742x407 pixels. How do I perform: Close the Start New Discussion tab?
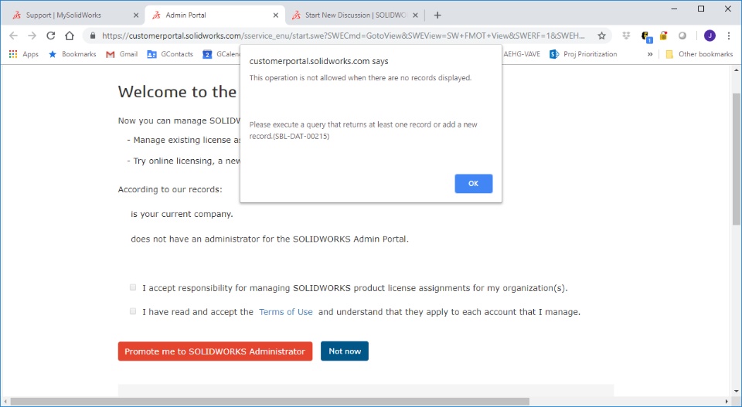coord(415,15)
